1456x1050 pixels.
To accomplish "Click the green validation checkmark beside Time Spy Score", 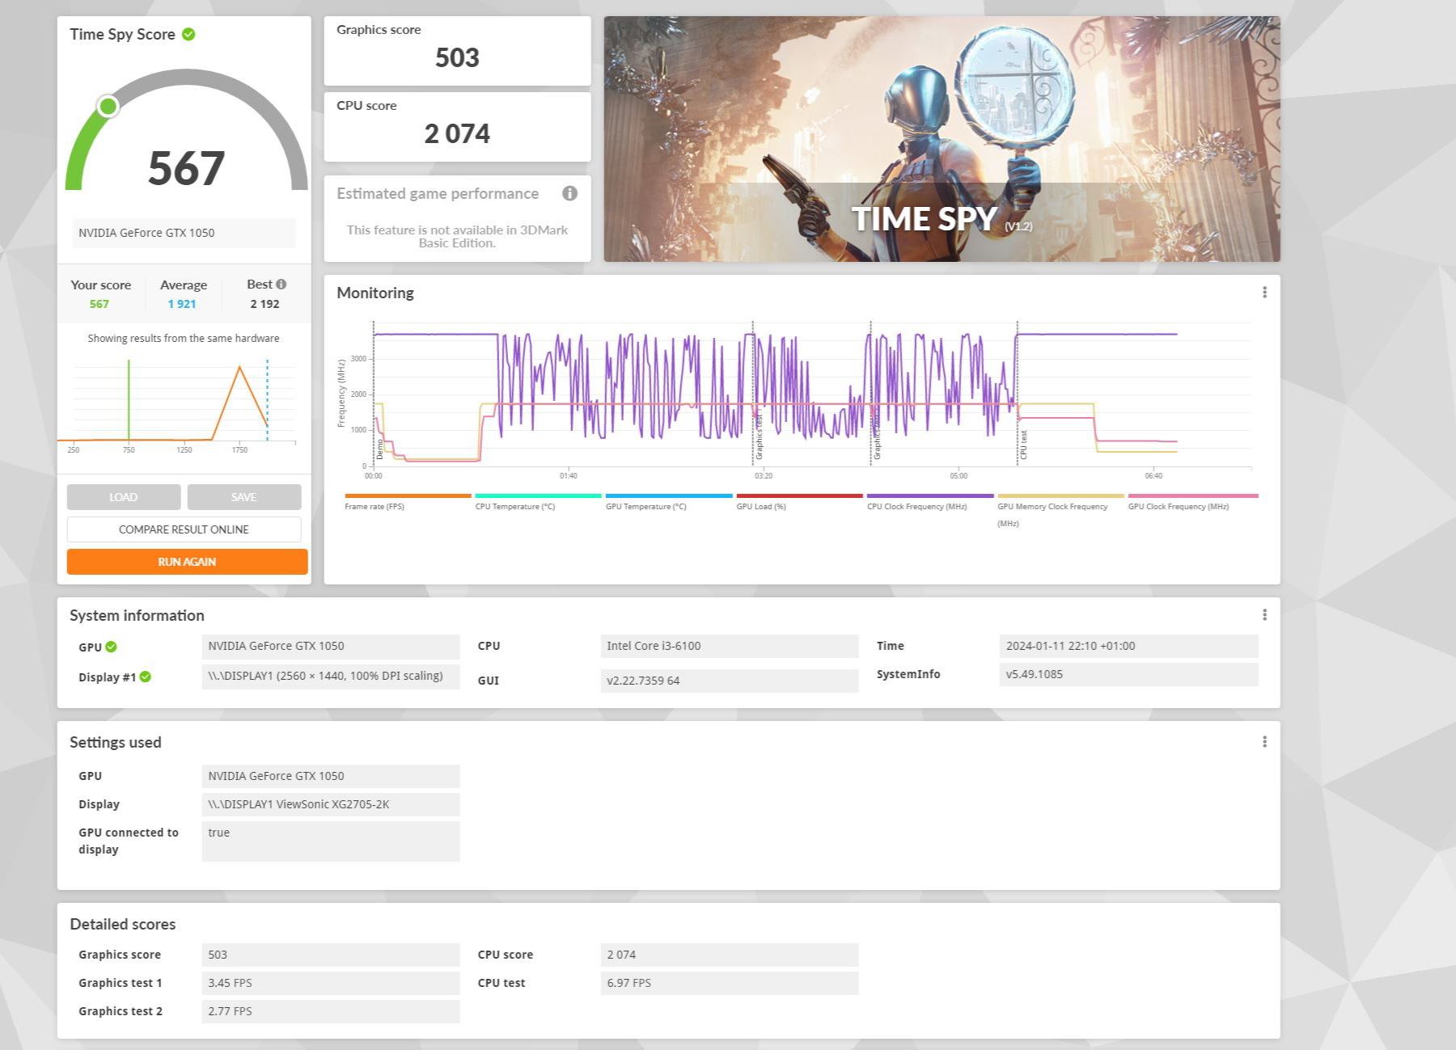I will click(x=188, y=34).
